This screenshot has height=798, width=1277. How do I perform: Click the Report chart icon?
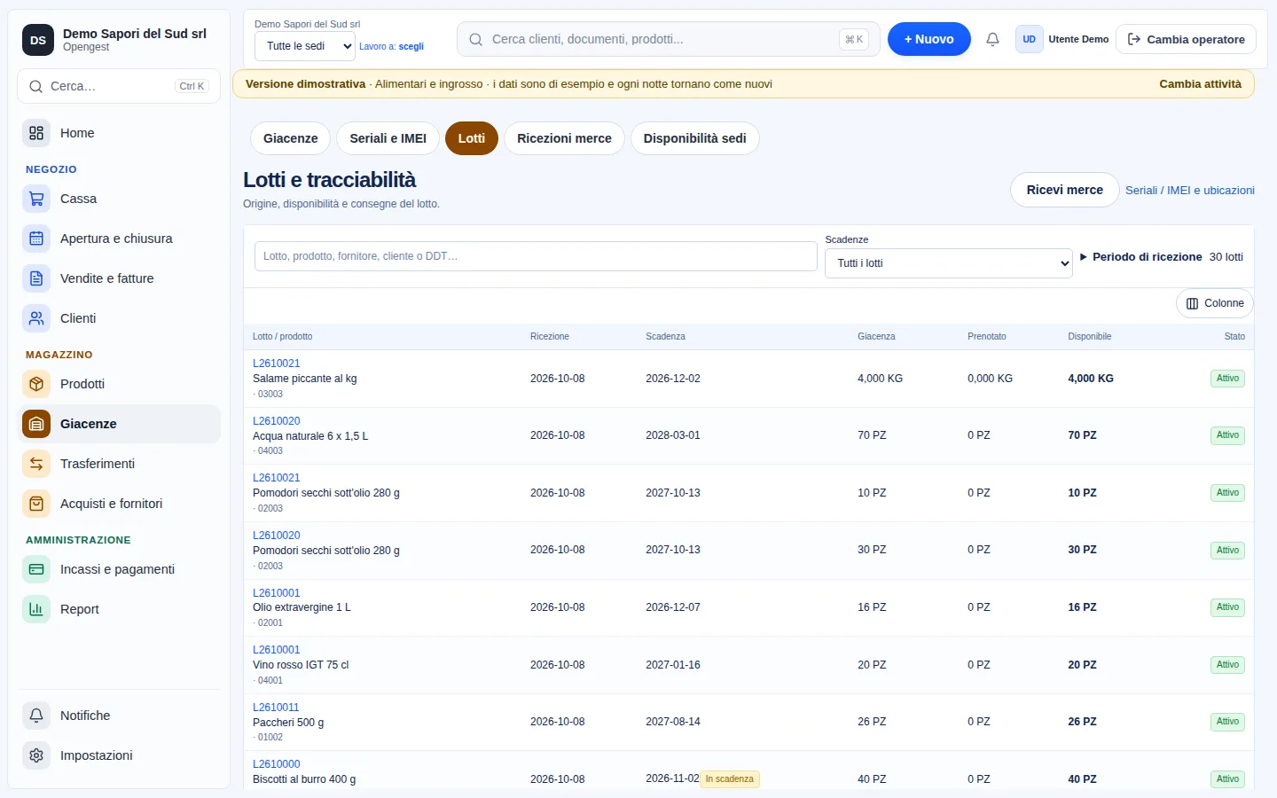[x=36, y=609]
